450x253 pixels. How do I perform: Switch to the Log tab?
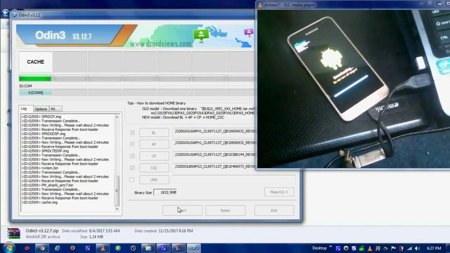[x=24, y=109]
